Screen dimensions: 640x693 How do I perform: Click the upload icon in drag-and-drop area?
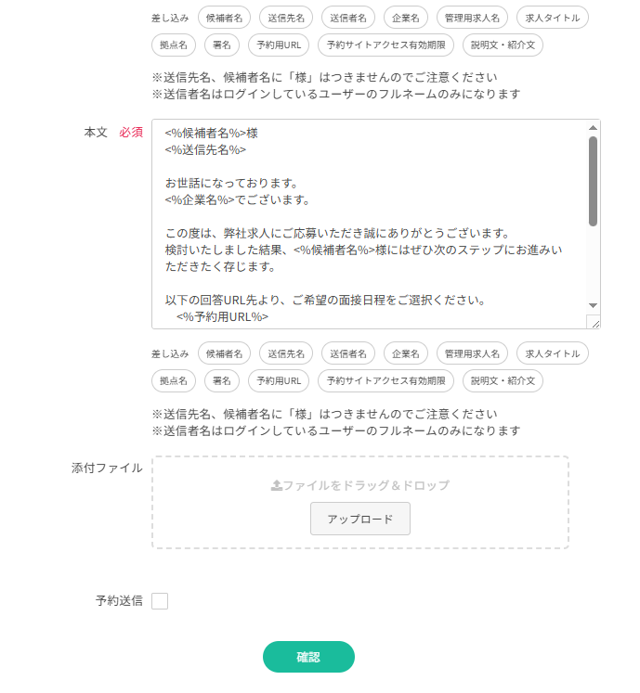tap(277, 485)
